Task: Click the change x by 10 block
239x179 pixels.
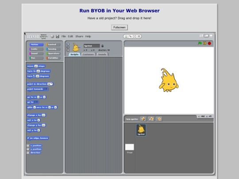Action: point(36,115)
